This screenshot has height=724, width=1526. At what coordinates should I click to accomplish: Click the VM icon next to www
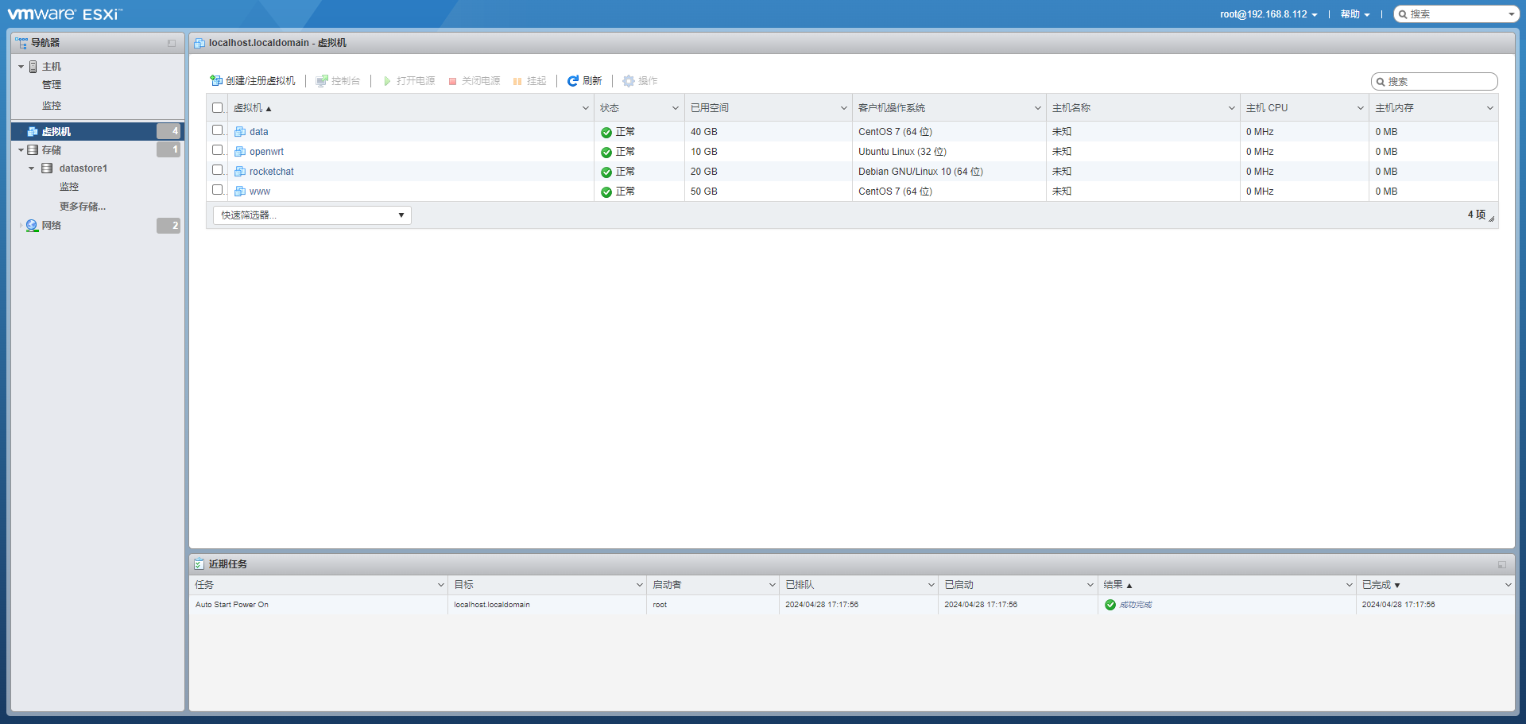pyautogui.click(x=240, y=192)
